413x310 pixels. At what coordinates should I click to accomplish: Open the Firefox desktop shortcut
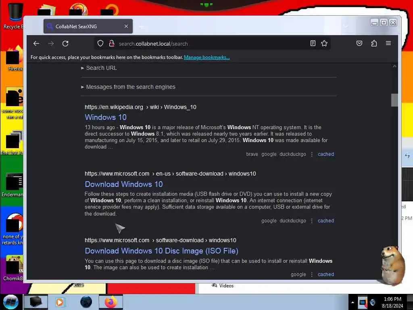pos(15,59)
